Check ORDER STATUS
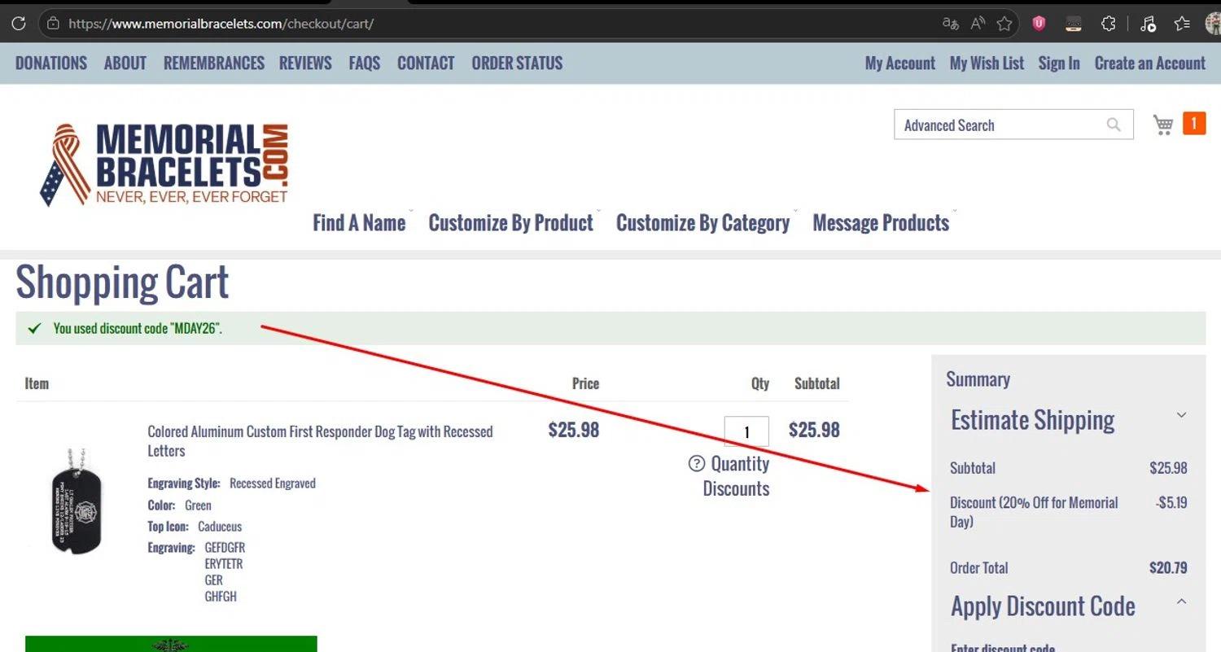Viewport: 1221px width, 652px height. pos(517,63)
